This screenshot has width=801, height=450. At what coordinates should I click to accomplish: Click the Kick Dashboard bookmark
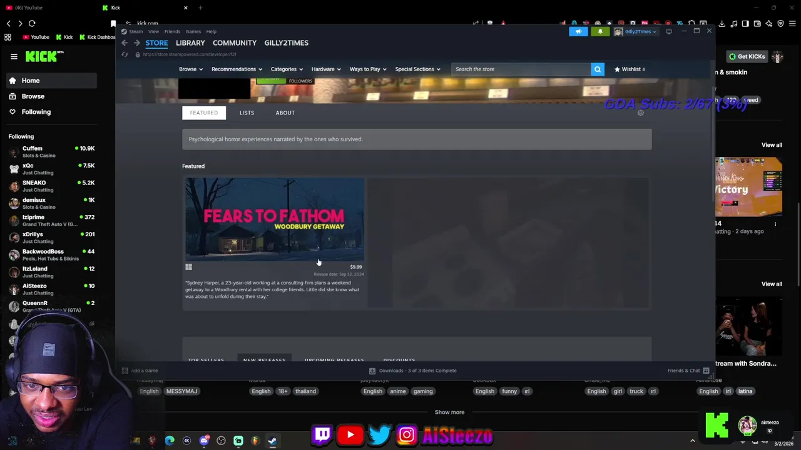tap(97, 37)
